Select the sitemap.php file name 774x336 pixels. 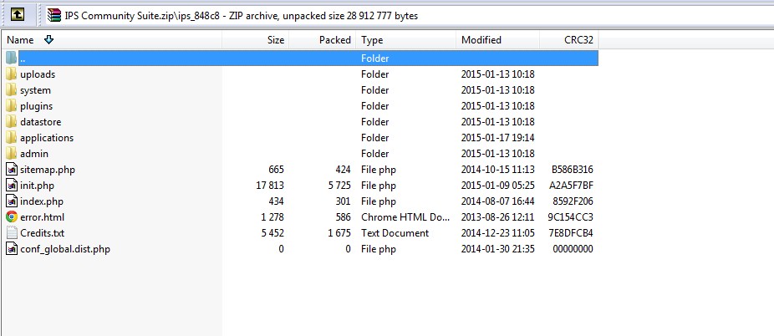48,170
